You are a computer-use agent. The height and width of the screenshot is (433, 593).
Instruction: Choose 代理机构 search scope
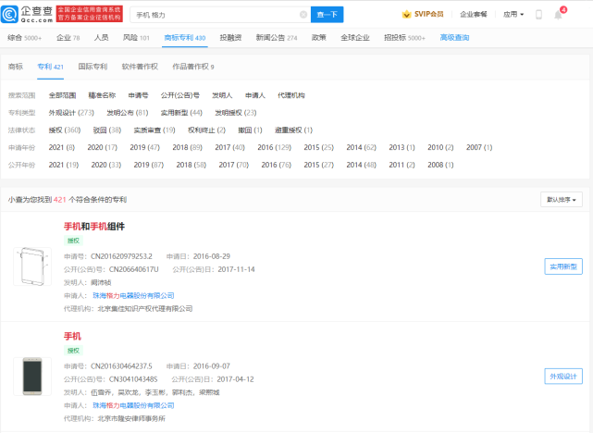[291, 95]
